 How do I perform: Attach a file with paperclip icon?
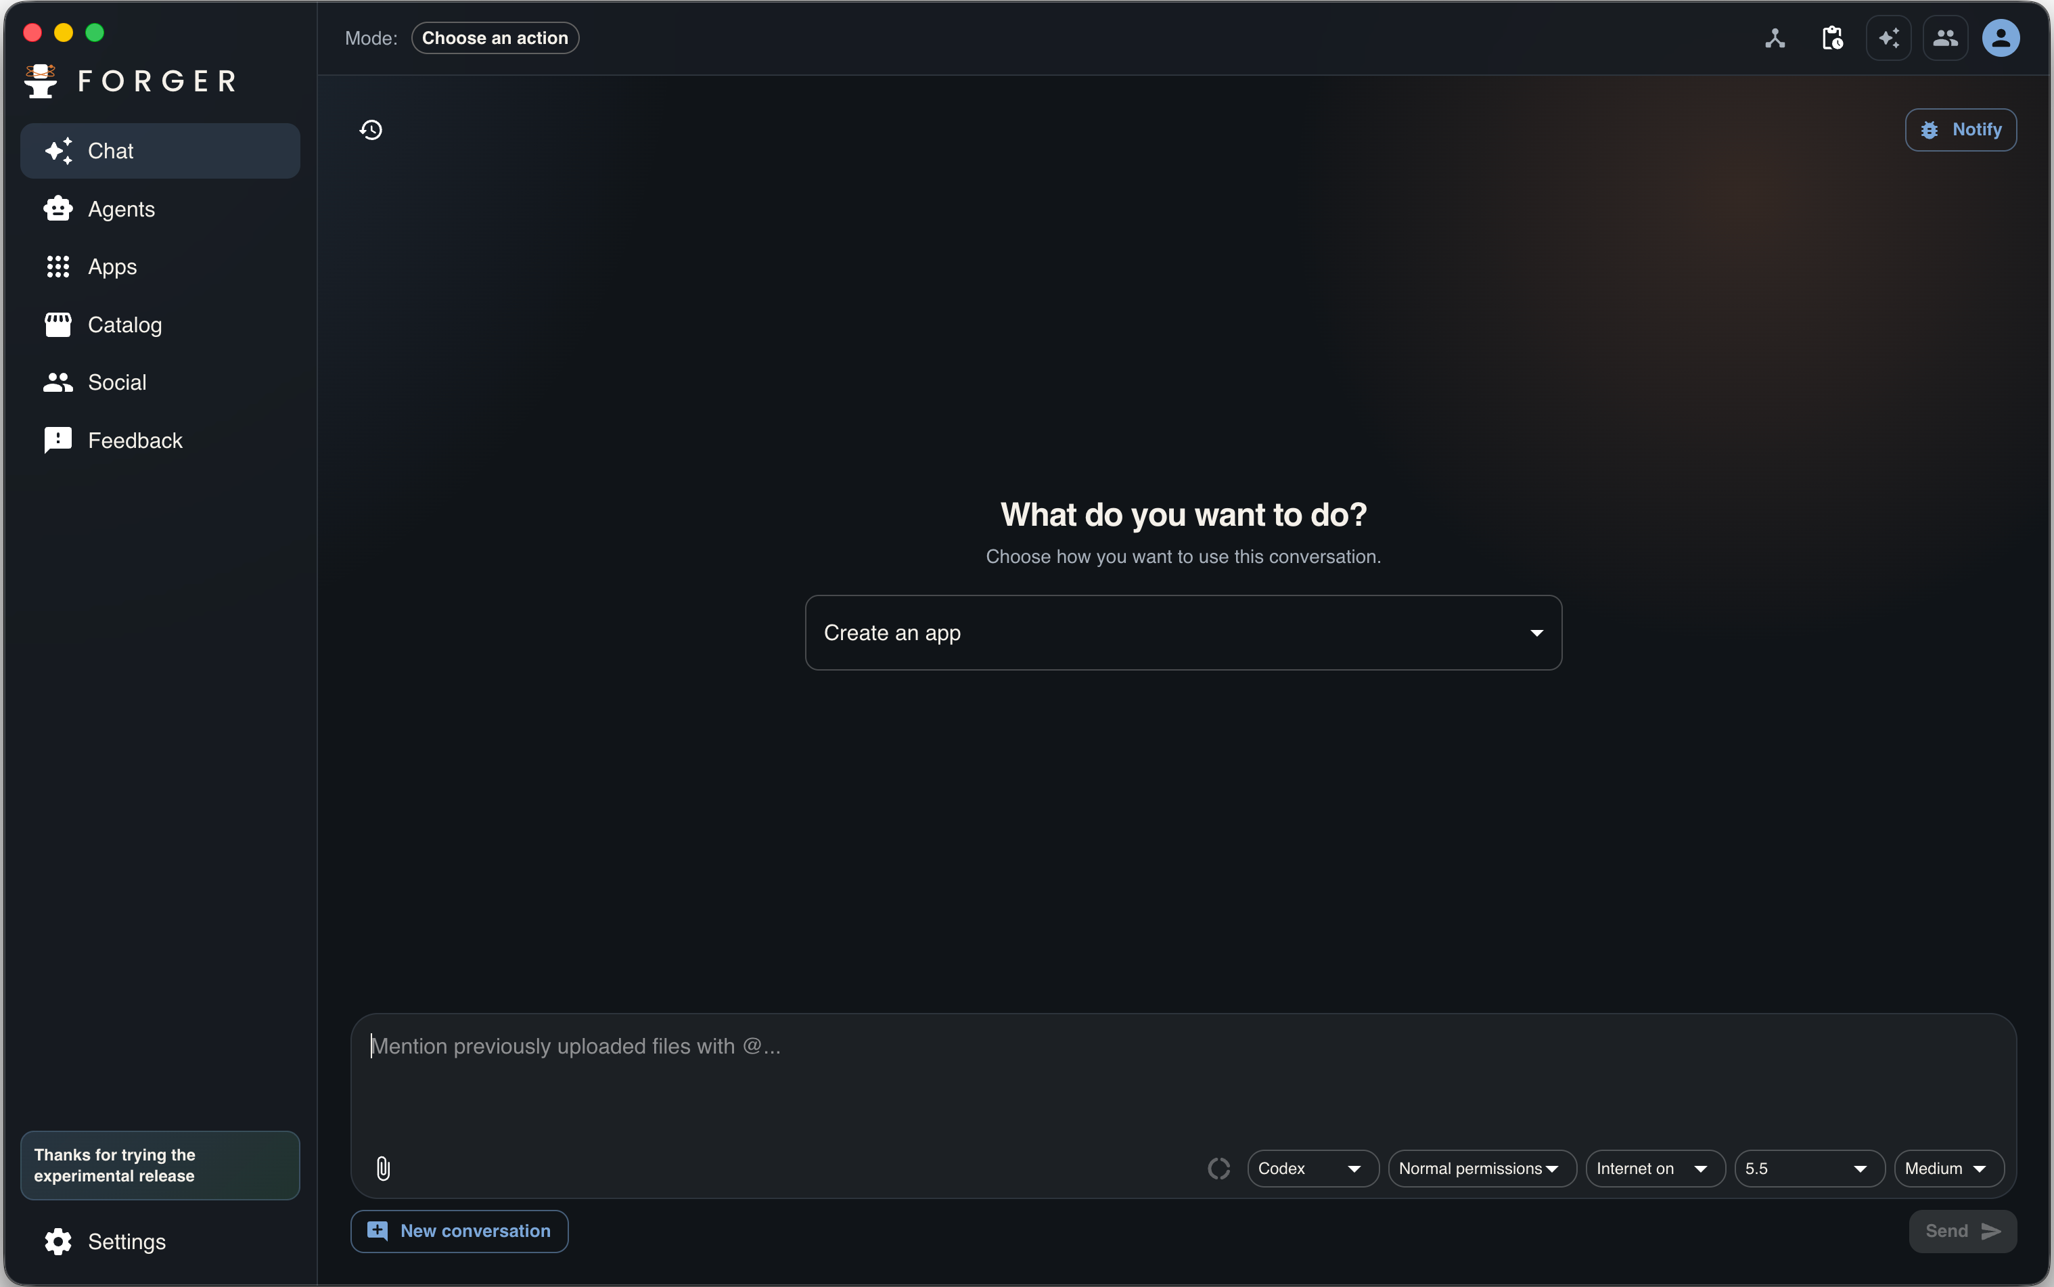coord(383,1168)
